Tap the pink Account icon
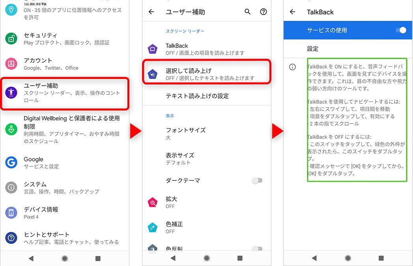 coord(11,64)
